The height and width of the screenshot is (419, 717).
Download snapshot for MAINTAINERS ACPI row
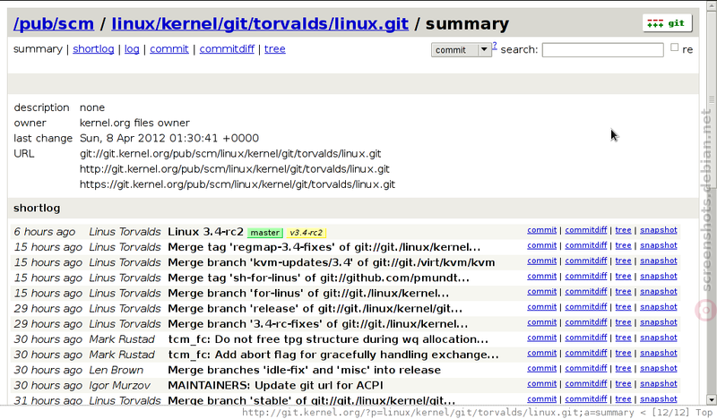(x=659, y=384)
